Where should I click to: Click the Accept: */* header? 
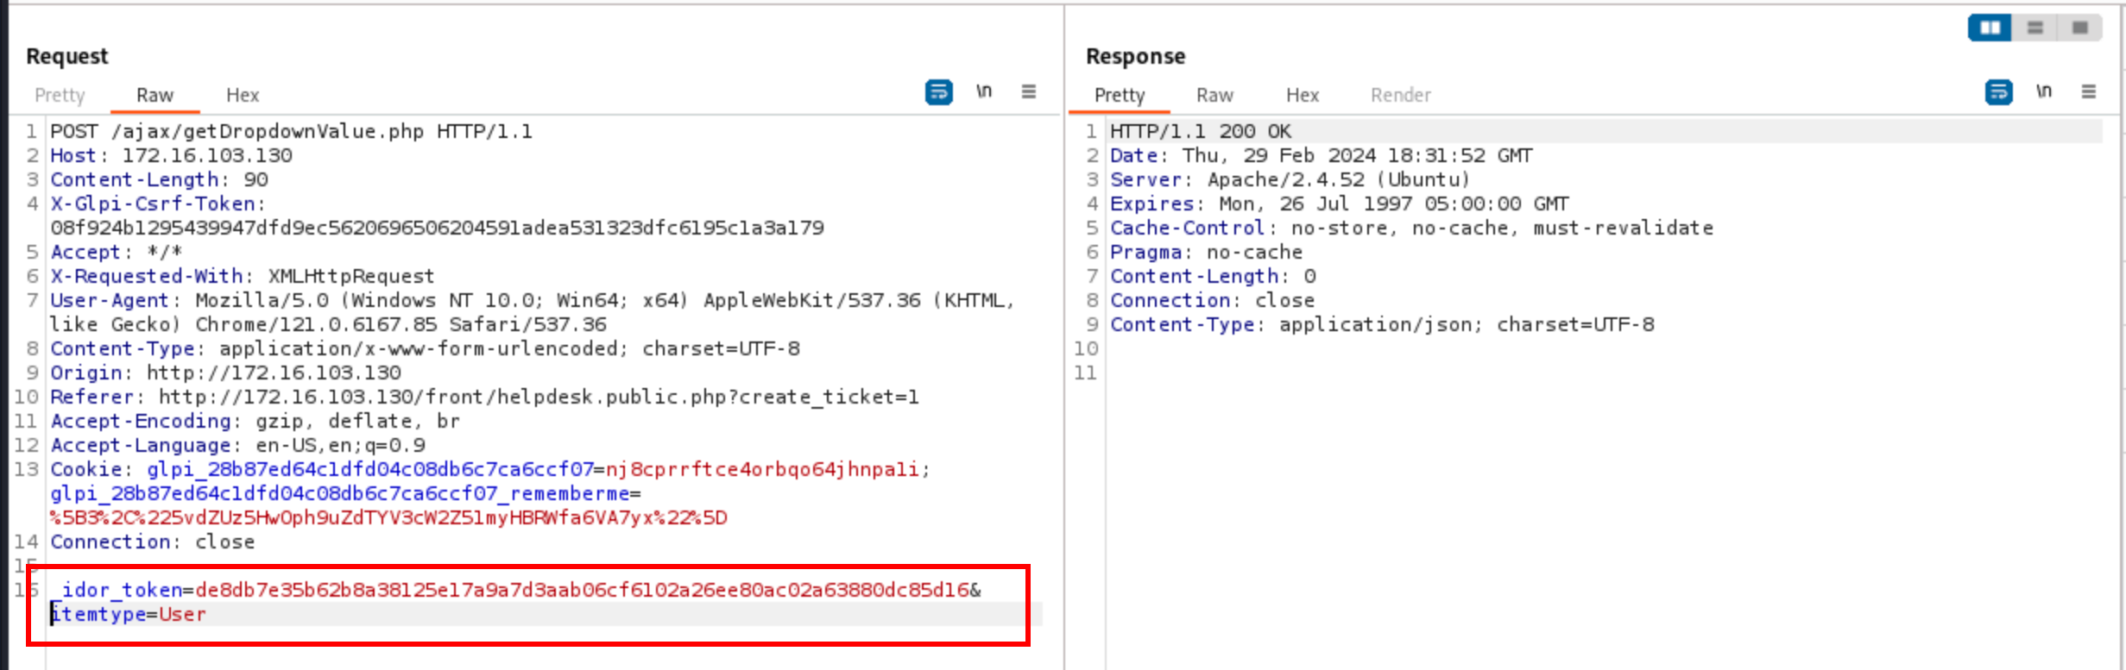116,252
